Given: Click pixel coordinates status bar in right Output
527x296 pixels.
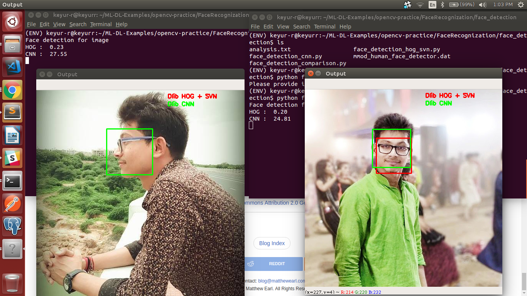Looking at the screenshot, I should (x=343, y=292).
